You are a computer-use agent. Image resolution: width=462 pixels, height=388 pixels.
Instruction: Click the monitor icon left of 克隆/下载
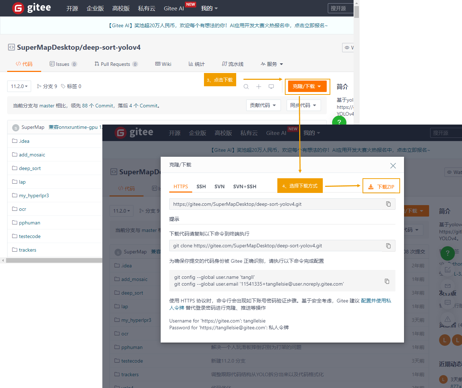pyautogui.click(x=271, y=87)
